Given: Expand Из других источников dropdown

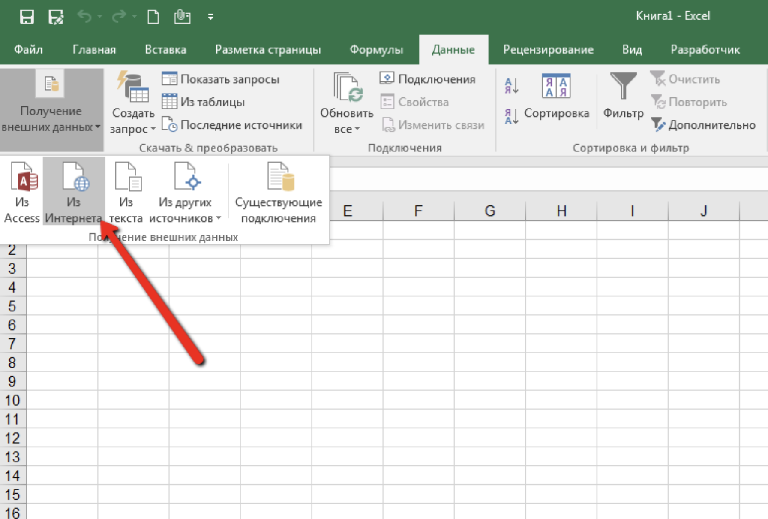Looking at the screenshot, I should click(x=185, y=192).
